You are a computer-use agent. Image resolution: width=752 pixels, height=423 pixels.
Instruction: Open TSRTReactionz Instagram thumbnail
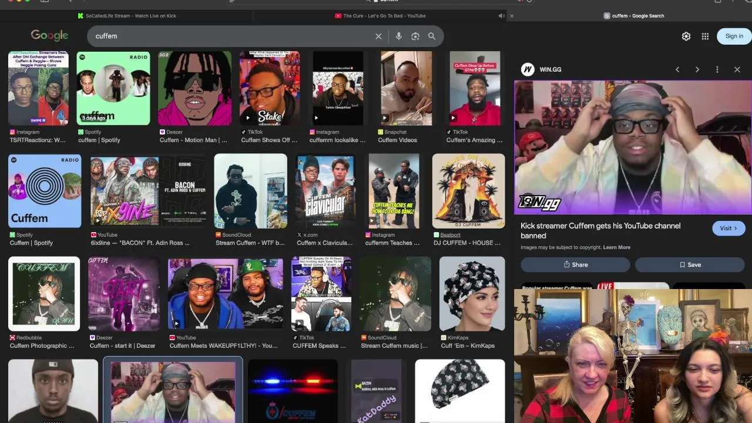pos(38,88)
